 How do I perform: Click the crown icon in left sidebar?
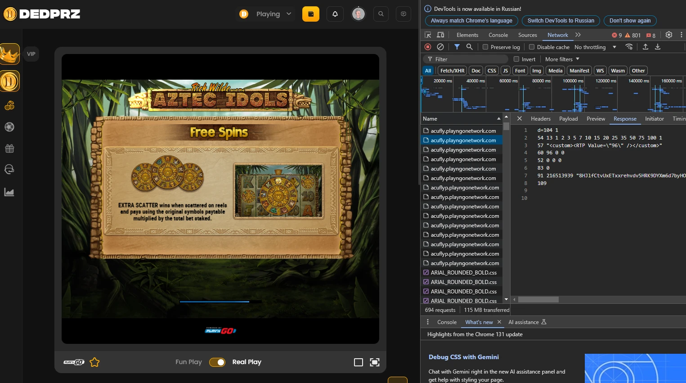[x=10, y=54]
